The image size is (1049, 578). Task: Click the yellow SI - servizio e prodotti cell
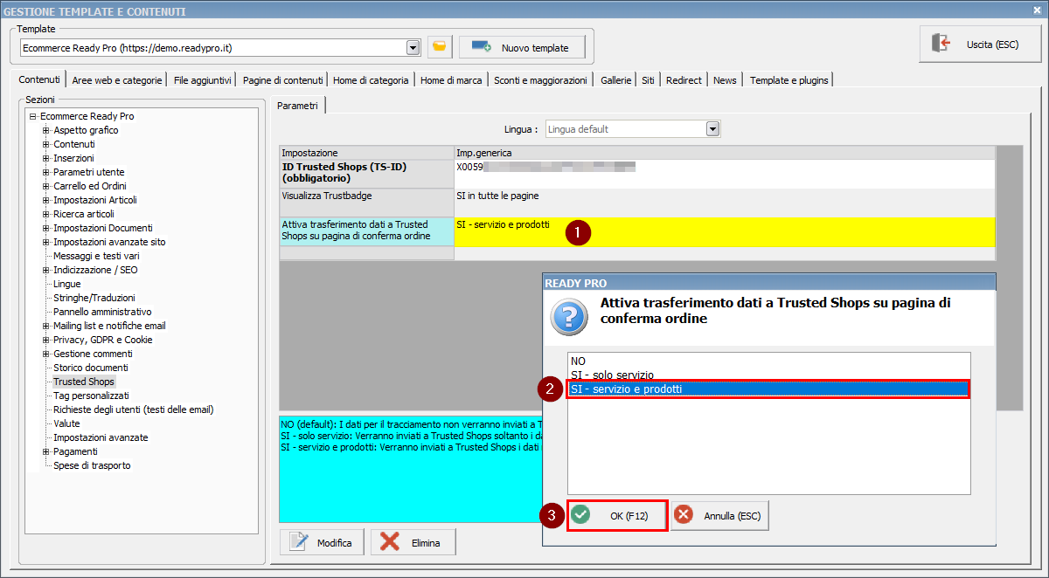coord(725,231)
